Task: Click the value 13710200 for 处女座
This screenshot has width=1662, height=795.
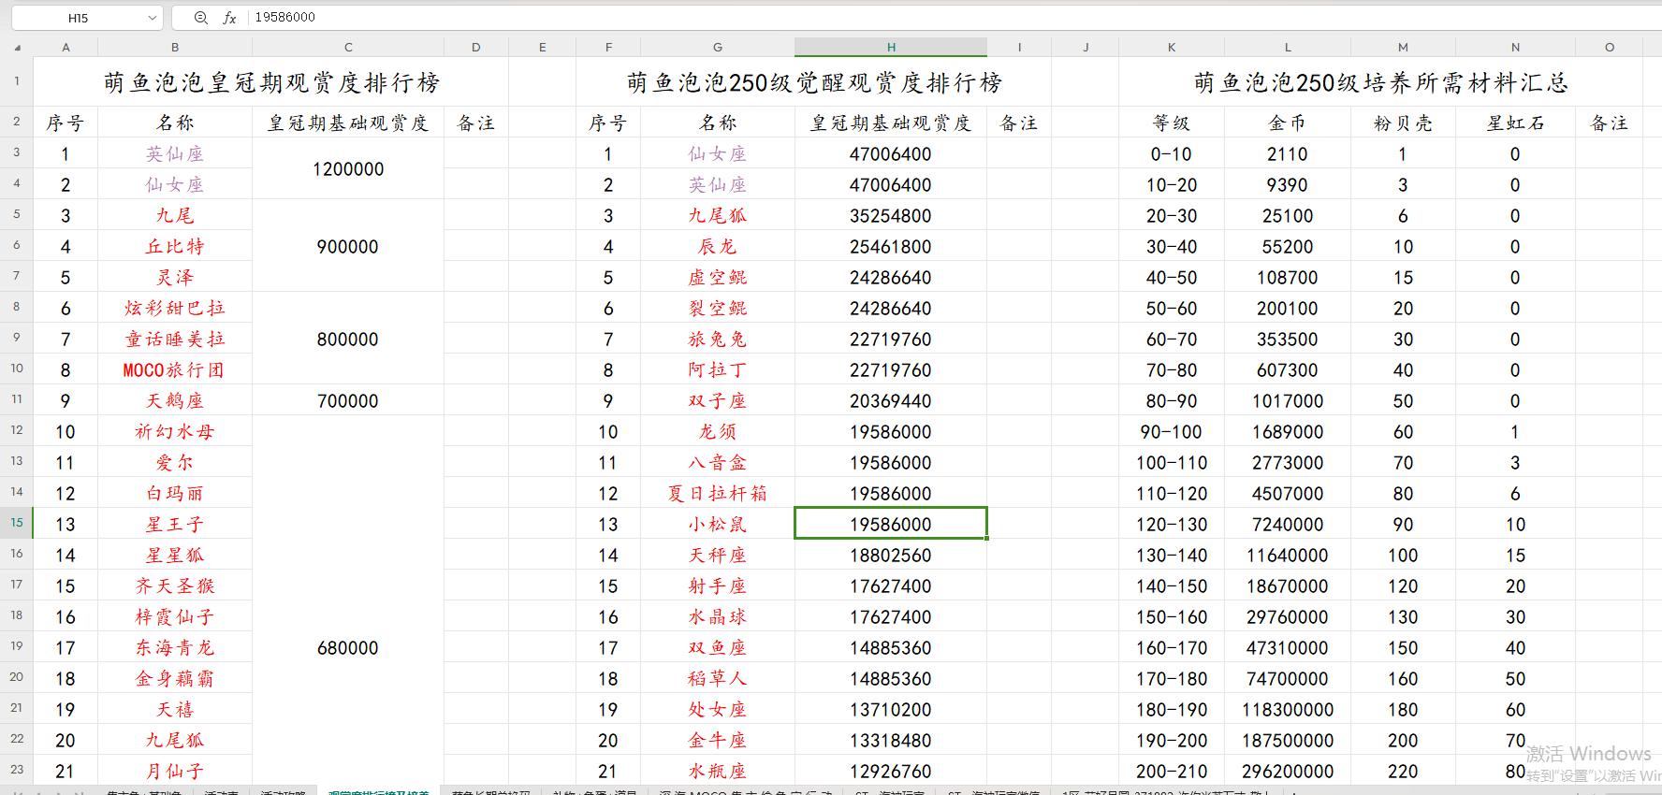Action: (x=891, y=709)
